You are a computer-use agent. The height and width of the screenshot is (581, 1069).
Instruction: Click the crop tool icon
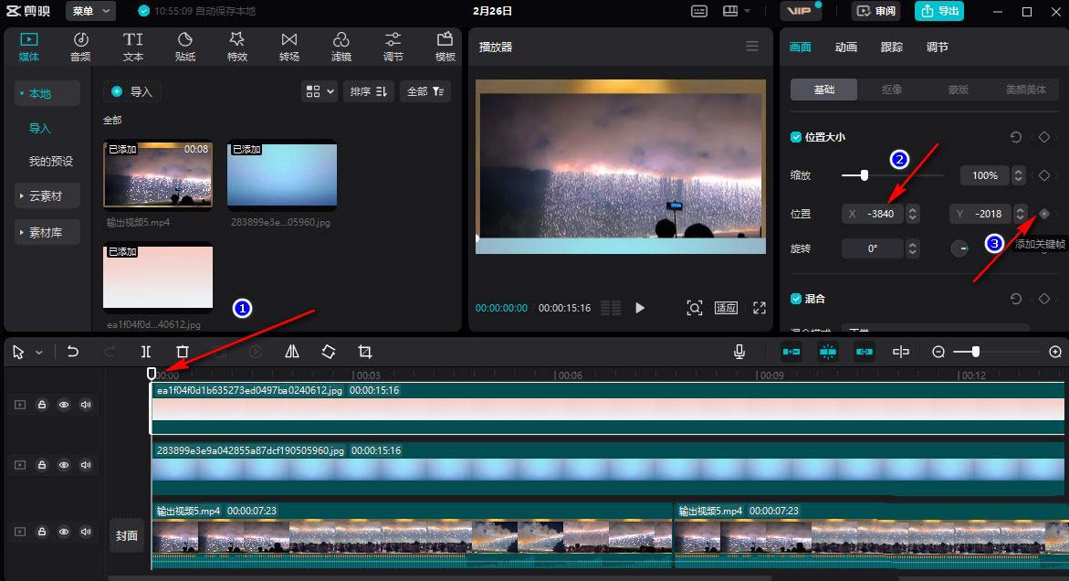click(365, 352)
